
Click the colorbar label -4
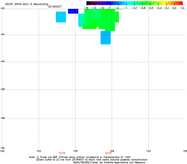pos(117,8)
